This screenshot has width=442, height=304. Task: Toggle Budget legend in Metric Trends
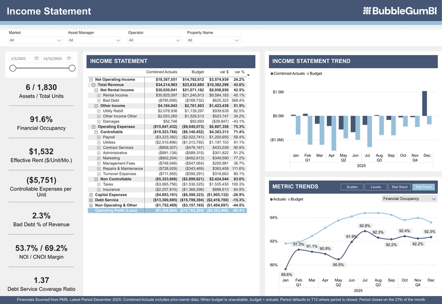295,199
